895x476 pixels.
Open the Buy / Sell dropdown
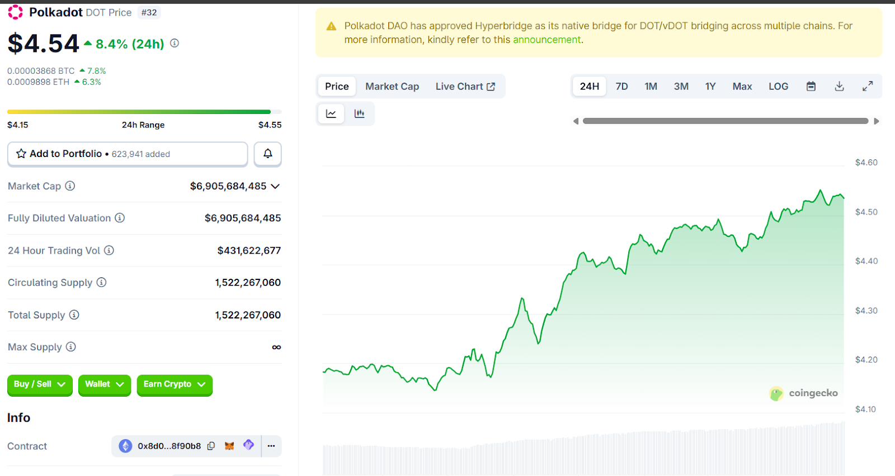click(x=40, y=384)
